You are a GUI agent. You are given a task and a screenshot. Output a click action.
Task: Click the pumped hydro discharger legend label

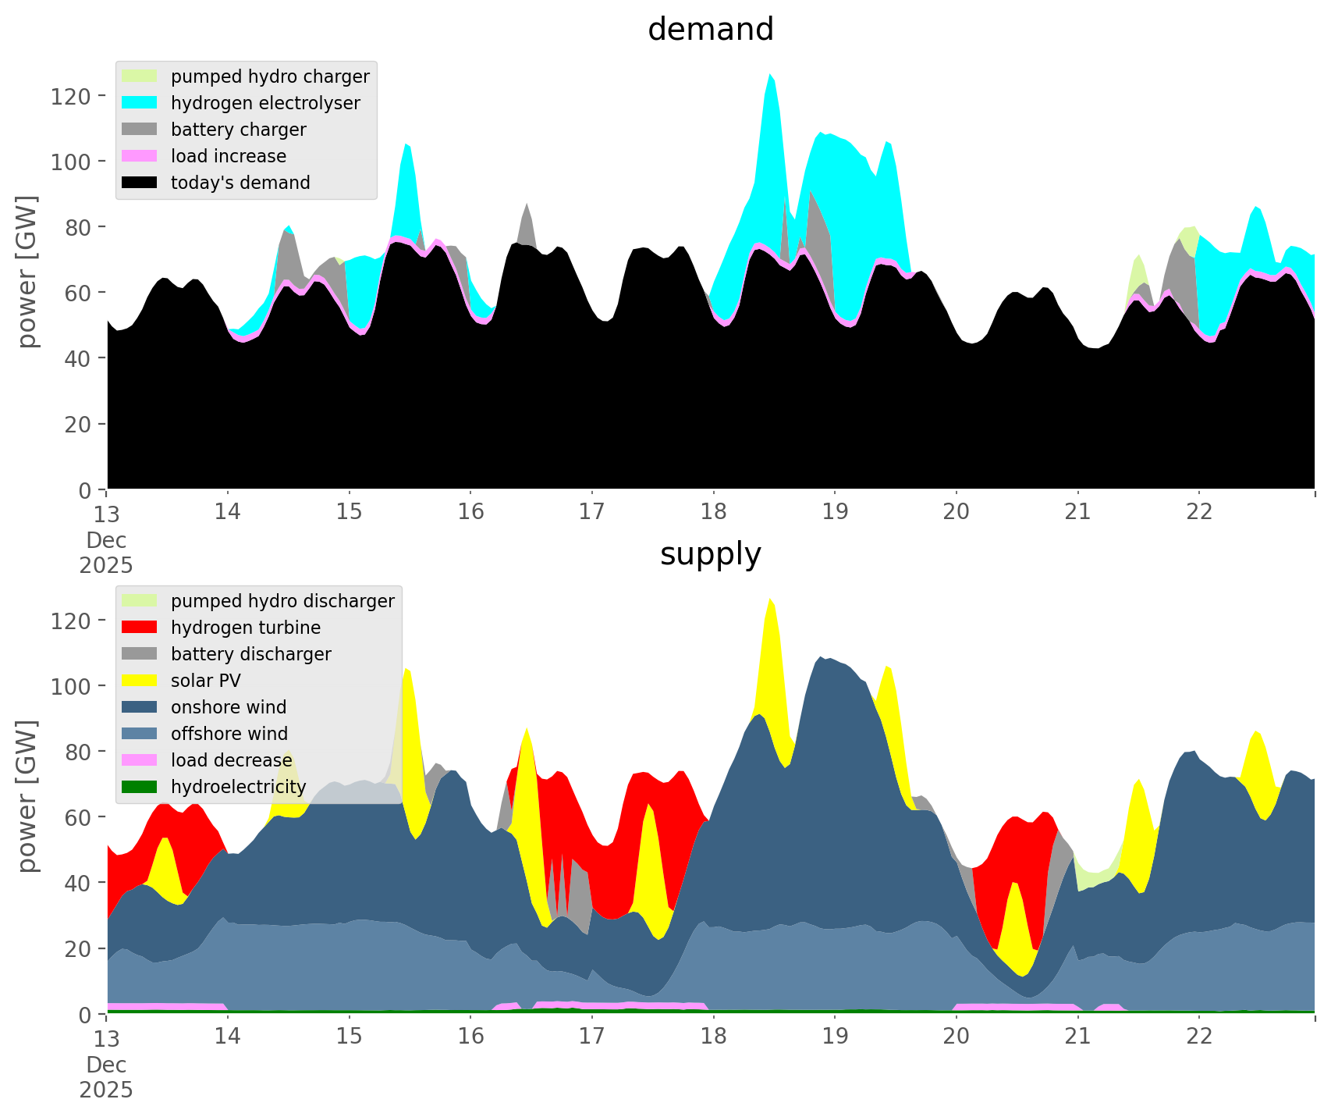(x=282, y=601)
